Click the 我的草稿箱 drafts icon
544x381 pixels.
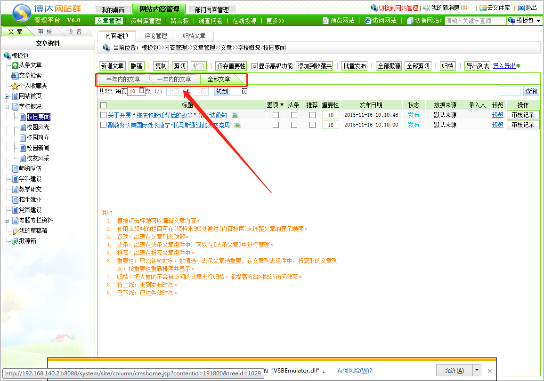click(15, 231)
